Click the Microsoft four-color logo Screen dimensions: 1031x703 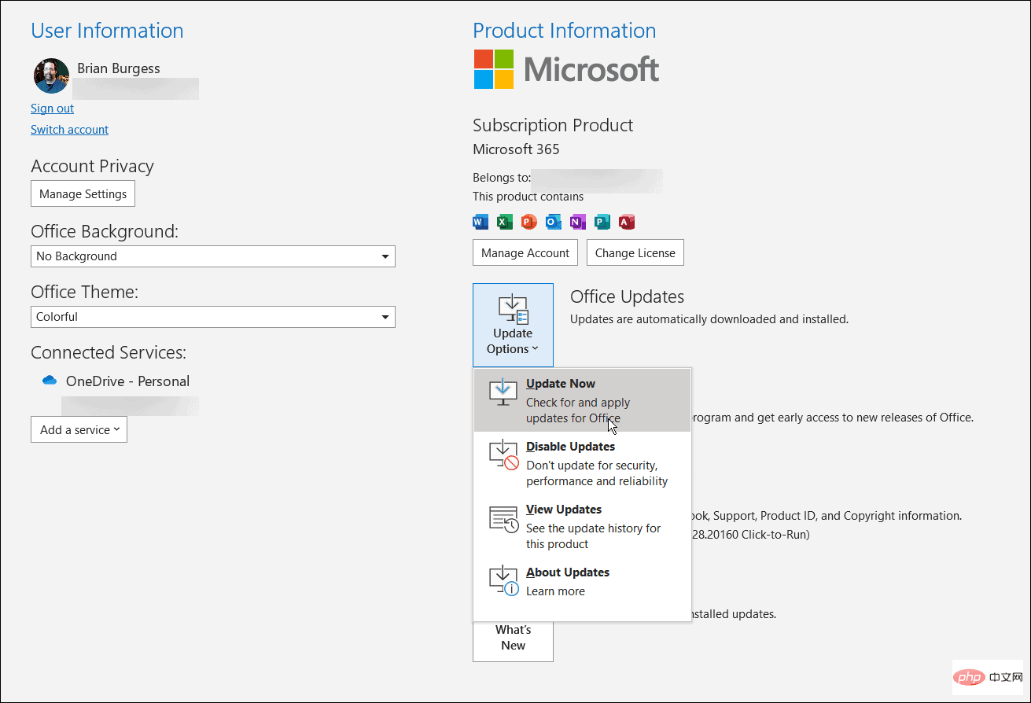[x=494, y=69]
